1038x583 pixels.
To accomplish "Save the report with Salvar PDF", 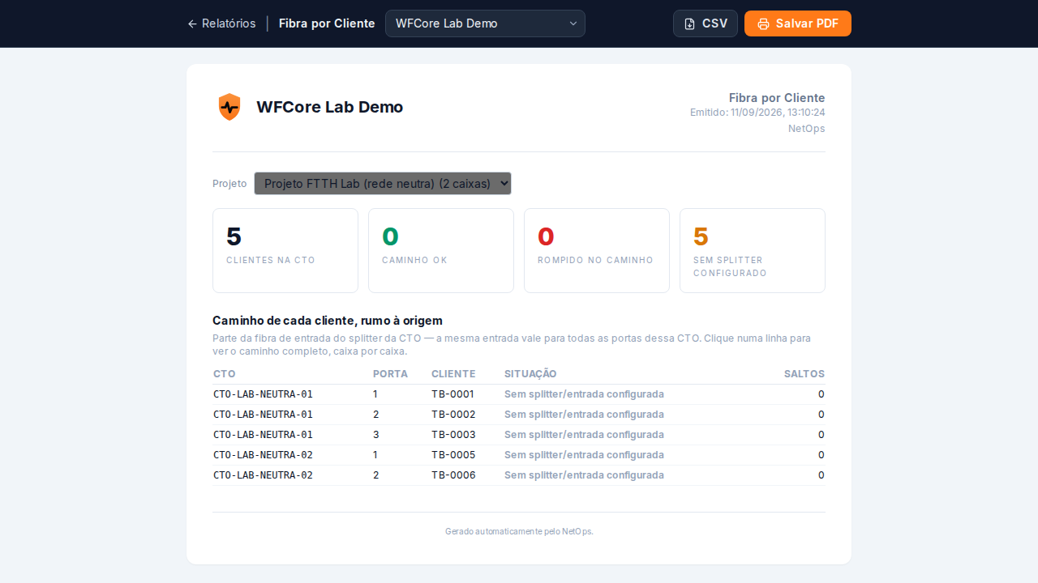I will [798, 23].
